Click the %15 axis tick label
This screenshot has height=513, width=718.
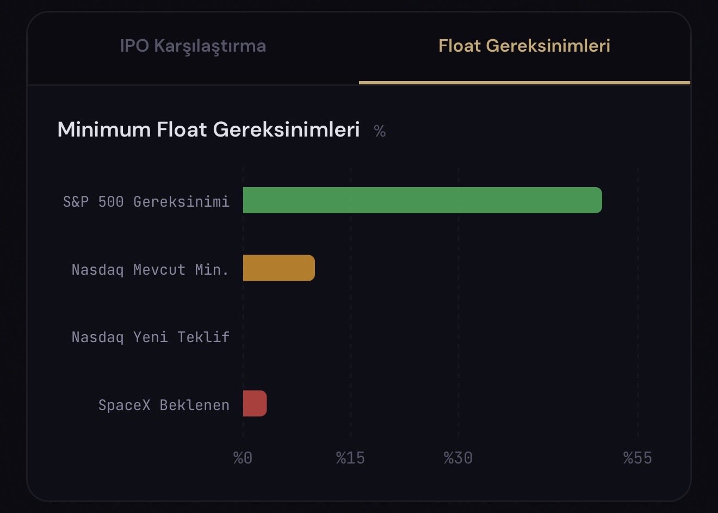click(x=350, y=458)
